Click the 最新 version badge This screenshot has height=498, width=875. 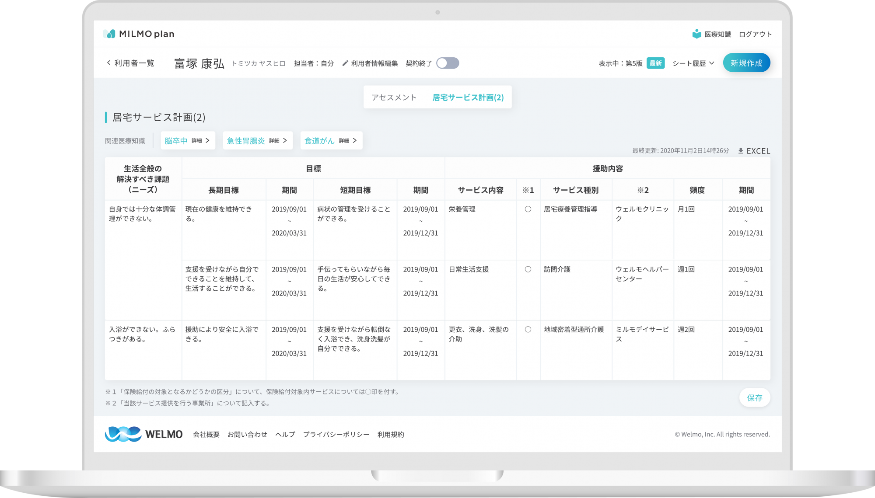[655, 63]
